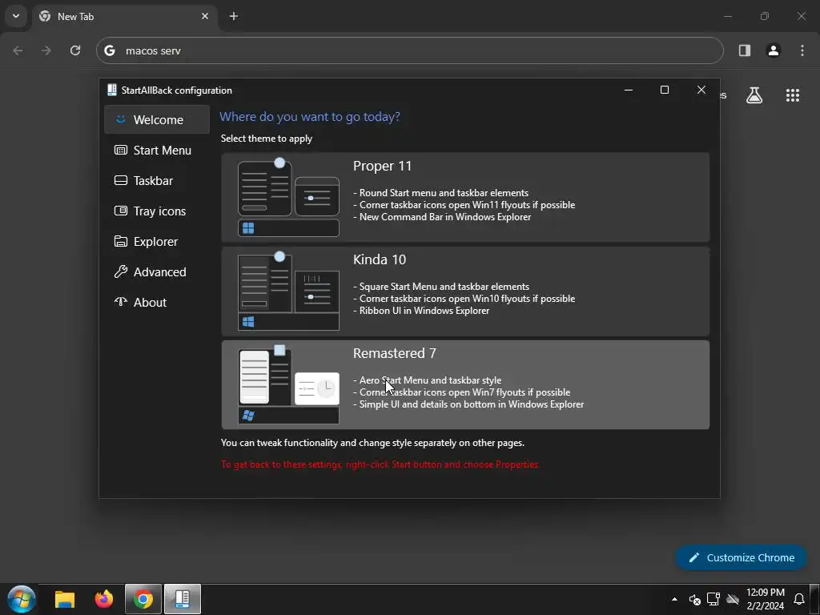Close the StartAllBack configuration window

point(701,90)
